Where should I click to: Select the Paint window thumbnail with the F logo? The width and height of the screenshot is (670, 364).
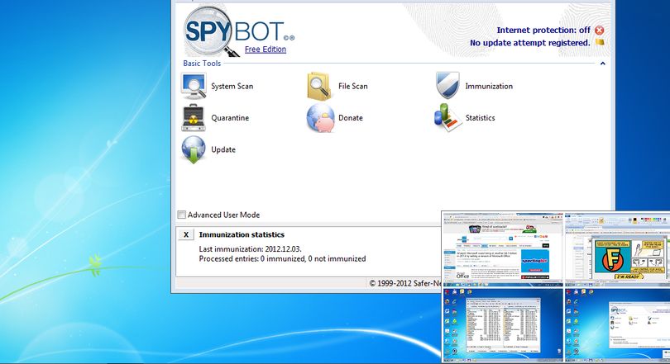tap(617, 249)
